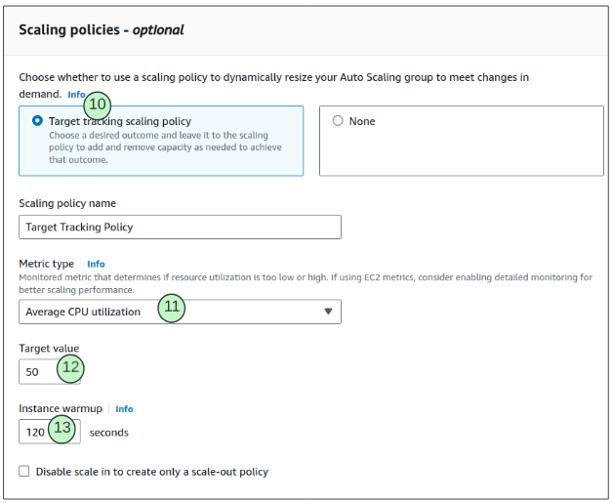Image resolution: width=612 pixels, height=503 pixels.
Task: Open the Metric type Info link
Action: point(96,264)
